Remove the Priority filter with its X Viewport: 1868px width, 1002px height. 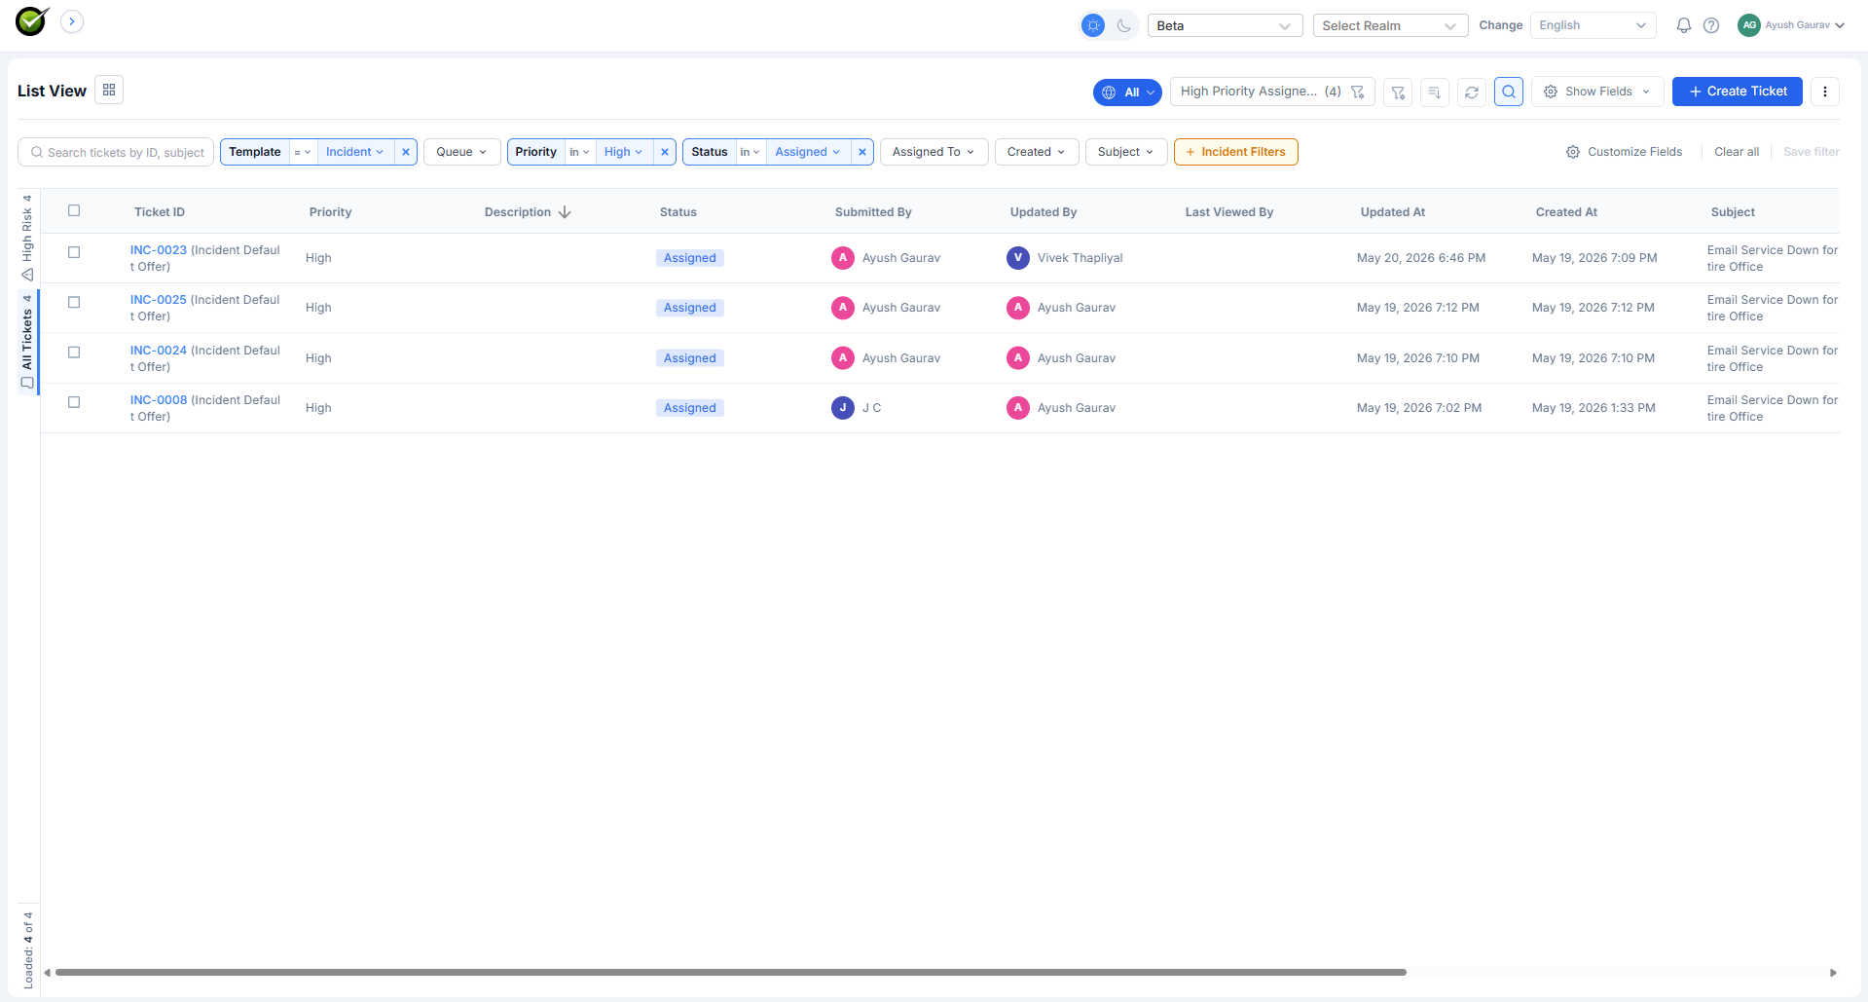[x=665, y=152]
